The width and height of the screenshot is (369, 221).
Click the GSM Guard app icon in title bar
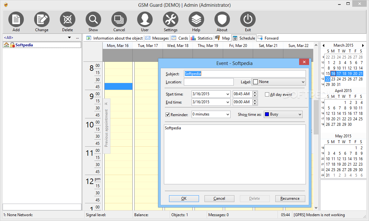pyautogui.click(x=6, y=5)
